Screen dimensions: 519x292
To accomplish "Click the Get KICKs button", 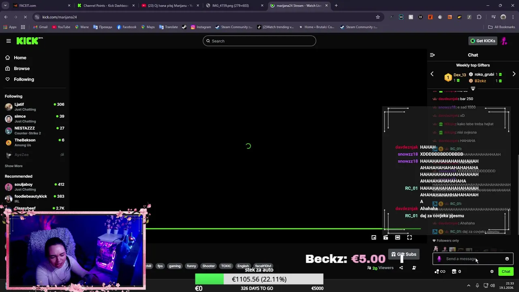I will (483, 41).
